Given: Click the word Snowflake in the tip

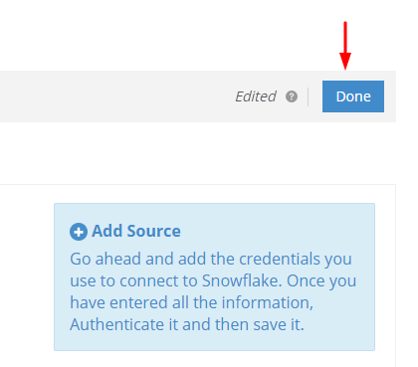Looking at the screenshot, I should pos(242,280).
